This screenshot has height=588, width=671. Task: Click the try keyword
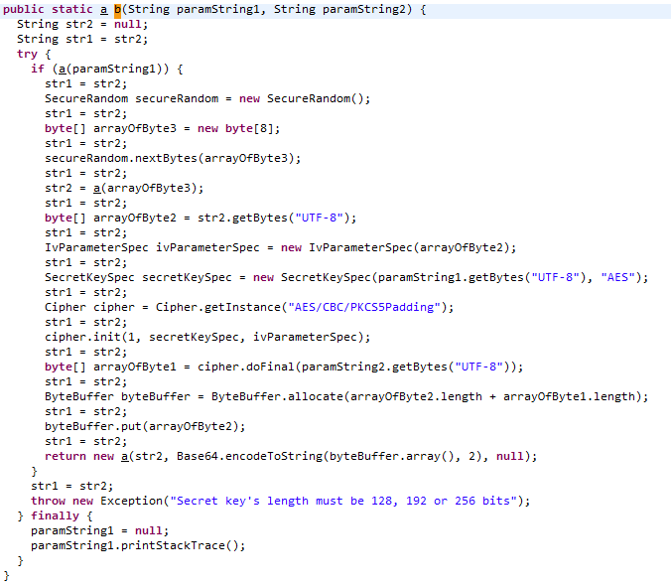pos(27,54)
